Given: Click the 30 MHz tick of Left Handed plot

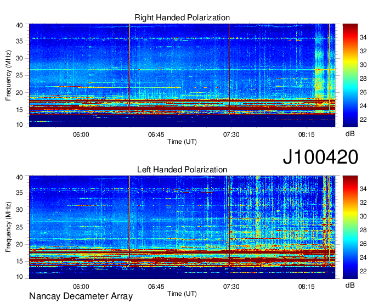Looking at the screenshot, I should pyautogui.click(x=19, y=210).
